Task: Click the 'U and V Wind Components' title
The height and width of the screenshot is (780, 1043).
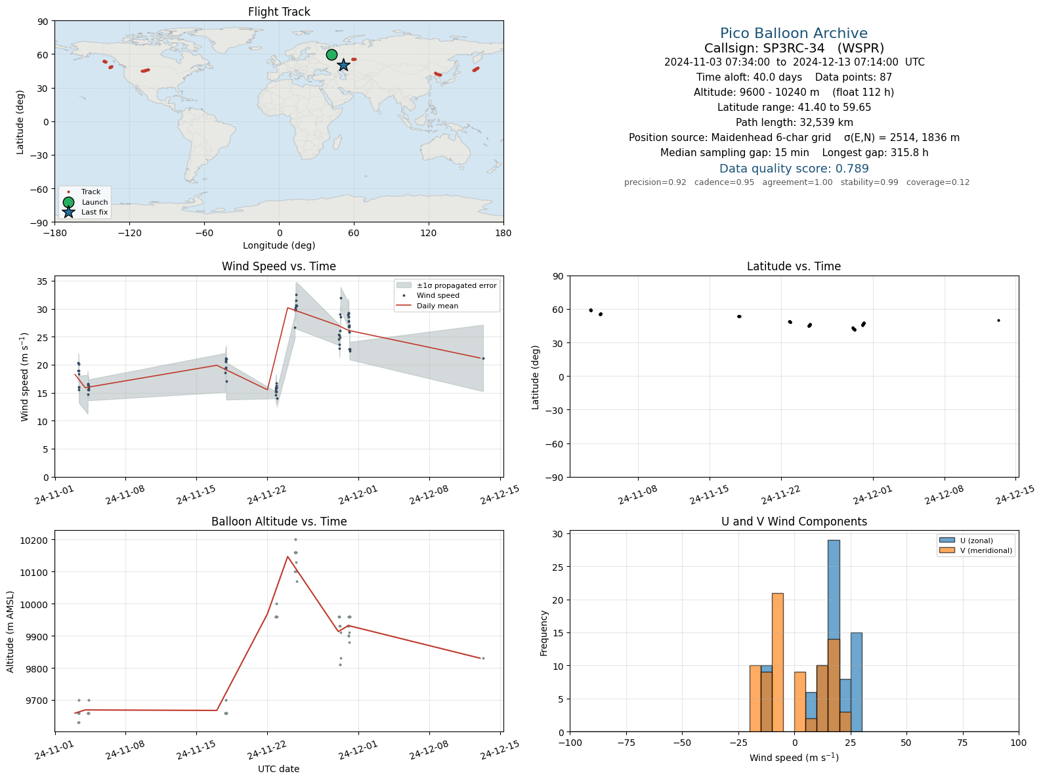Action: click(x=794, y=522)
